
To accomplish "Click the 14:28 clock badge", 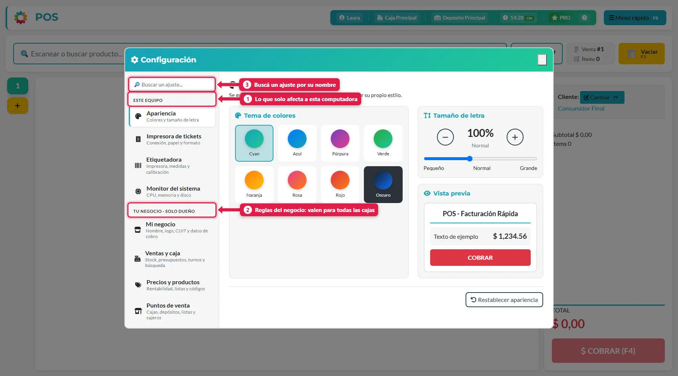I will (518, 18).
